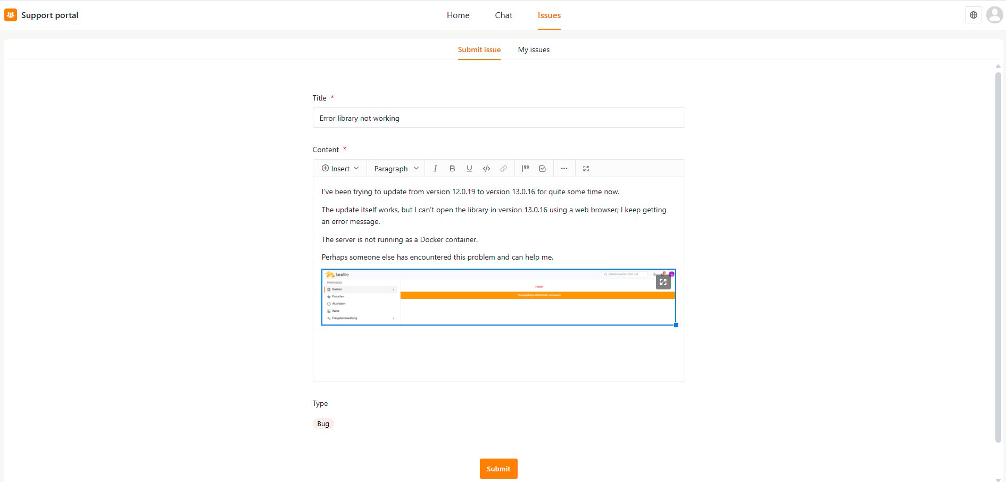This screenshot has width=1006, height=482.
Task: Click the line starting "Perhaps someone else"
Action: click(437, 257)
